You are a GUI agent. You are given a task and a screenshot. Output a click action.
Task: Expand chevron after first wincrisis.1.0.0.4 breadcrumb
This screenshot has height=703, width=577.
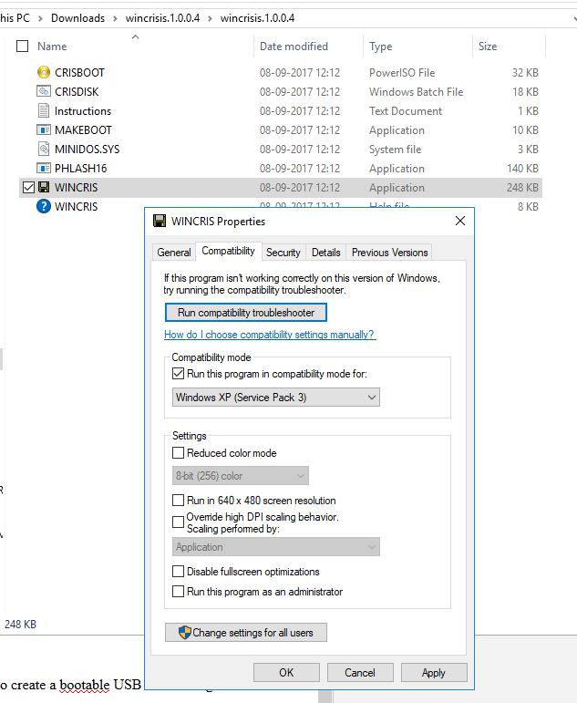210,18
